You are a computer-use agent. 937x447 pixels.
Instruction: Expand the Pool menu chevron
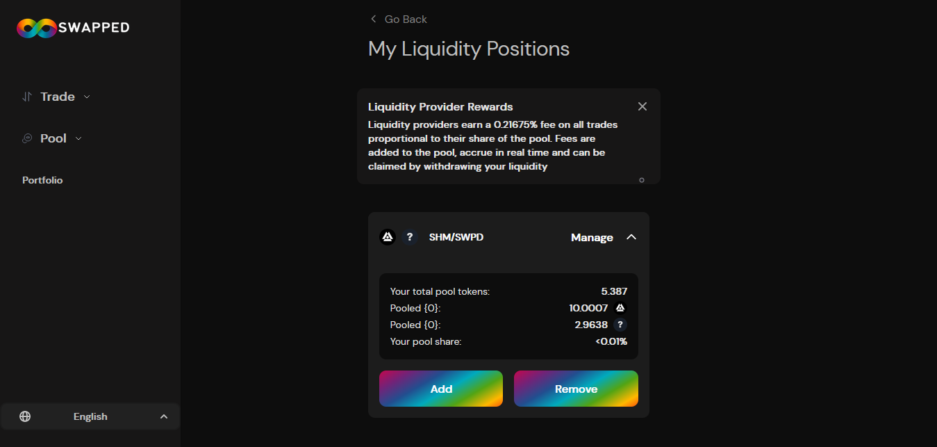tap(78, 138)
